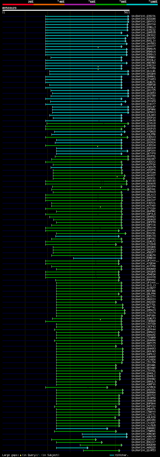The image size is (160, 457).
Task: Click label UniRef100_Q9FG00
Action: 143,151
